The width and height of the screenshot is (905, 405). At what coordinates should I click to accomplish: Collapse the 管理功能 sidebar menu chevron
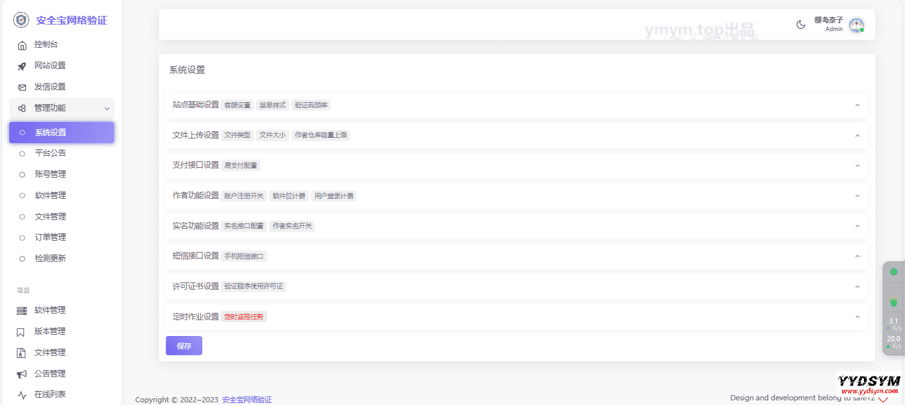107,108
